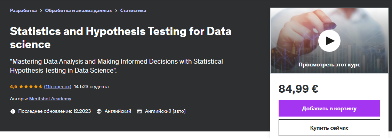392x138 pixels.
Task: Open Обработка и анализ данных breadcrumb
Action: pos(79,10)
